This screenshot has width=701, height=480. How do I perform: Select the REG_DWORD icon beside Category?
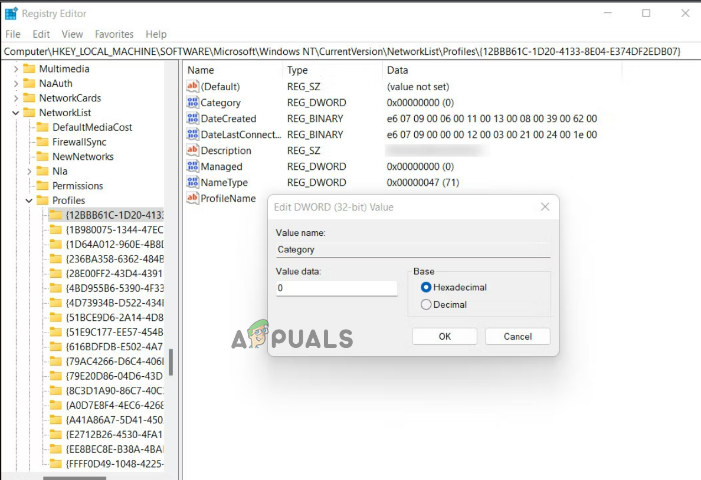click(192, 103)
